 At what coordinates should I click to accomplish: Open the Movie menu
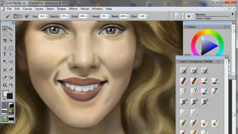coord(85,9)
